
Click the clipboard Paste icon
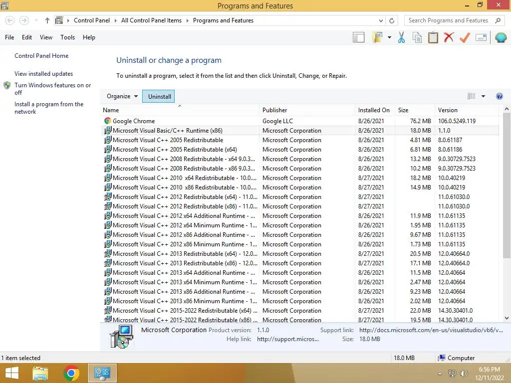433,37
